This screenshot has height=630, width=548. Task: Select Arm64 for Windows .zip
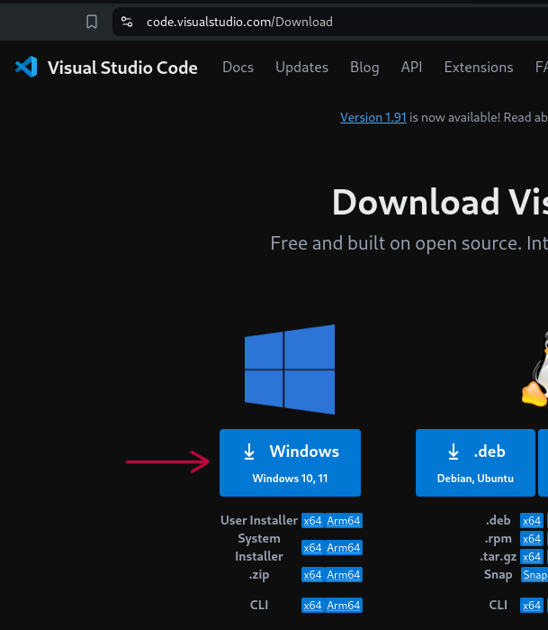344,575
